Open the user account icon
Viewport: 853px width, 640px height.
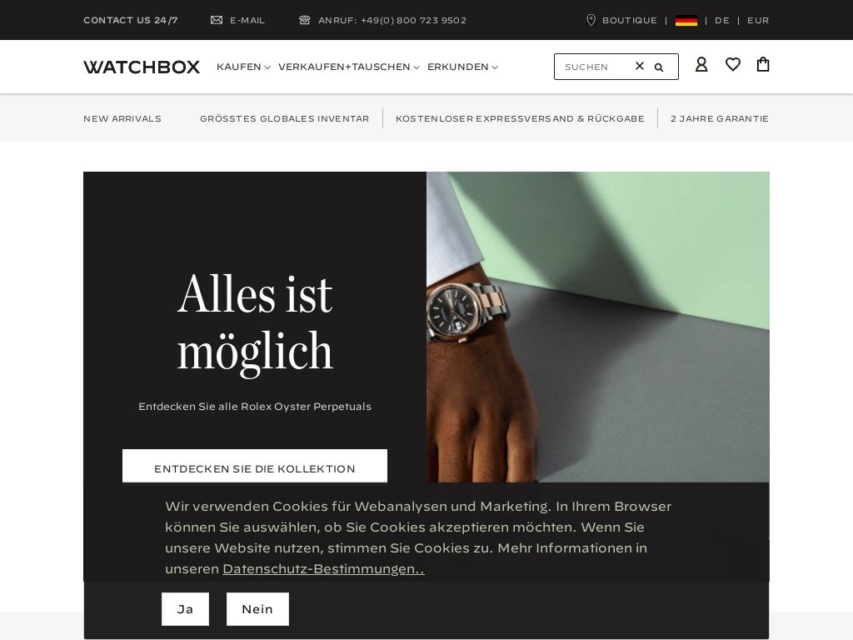tap(701, 65)
